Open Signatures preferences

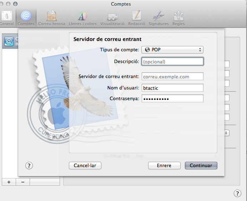pos(158,18)
